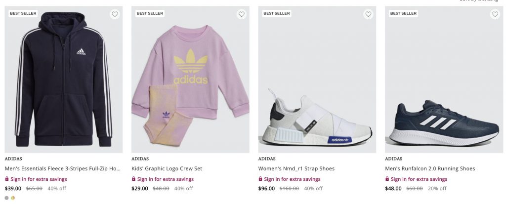Click the navy hoodie product image

(64, 84)
